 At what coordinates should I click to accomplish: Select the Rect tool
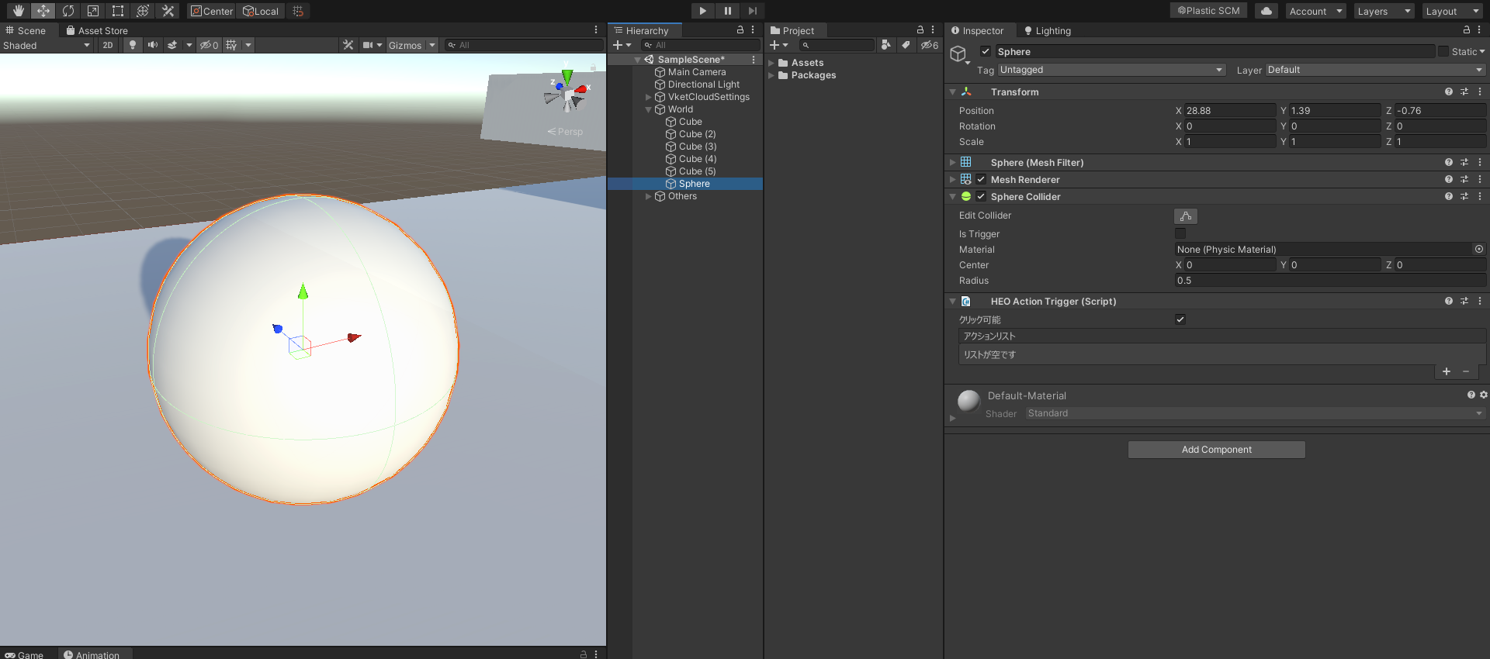[118, 11]
